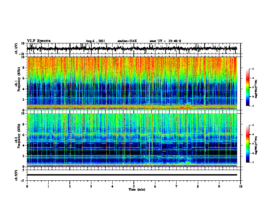The width and height of the screenshot is (271, 209).
Task: Click the "Time (min)" axis title
Action: (x=137, y=190)
